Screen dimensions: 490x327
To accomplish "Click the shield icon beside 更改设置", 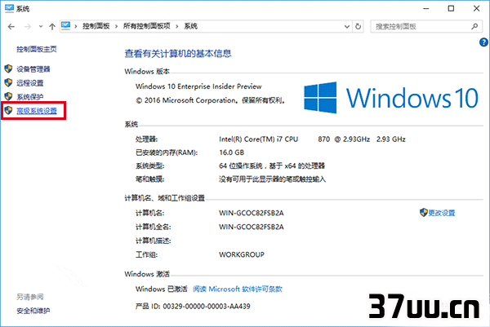I will click(x=423, y=213).
